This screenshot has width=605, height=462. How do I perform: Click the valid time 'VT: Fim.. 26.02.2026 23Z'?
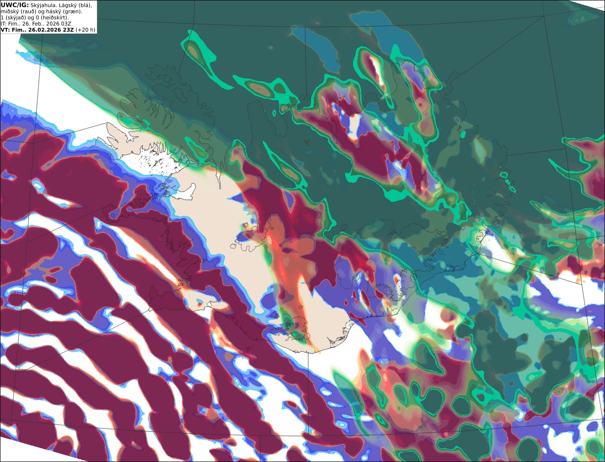pos(37,29)
